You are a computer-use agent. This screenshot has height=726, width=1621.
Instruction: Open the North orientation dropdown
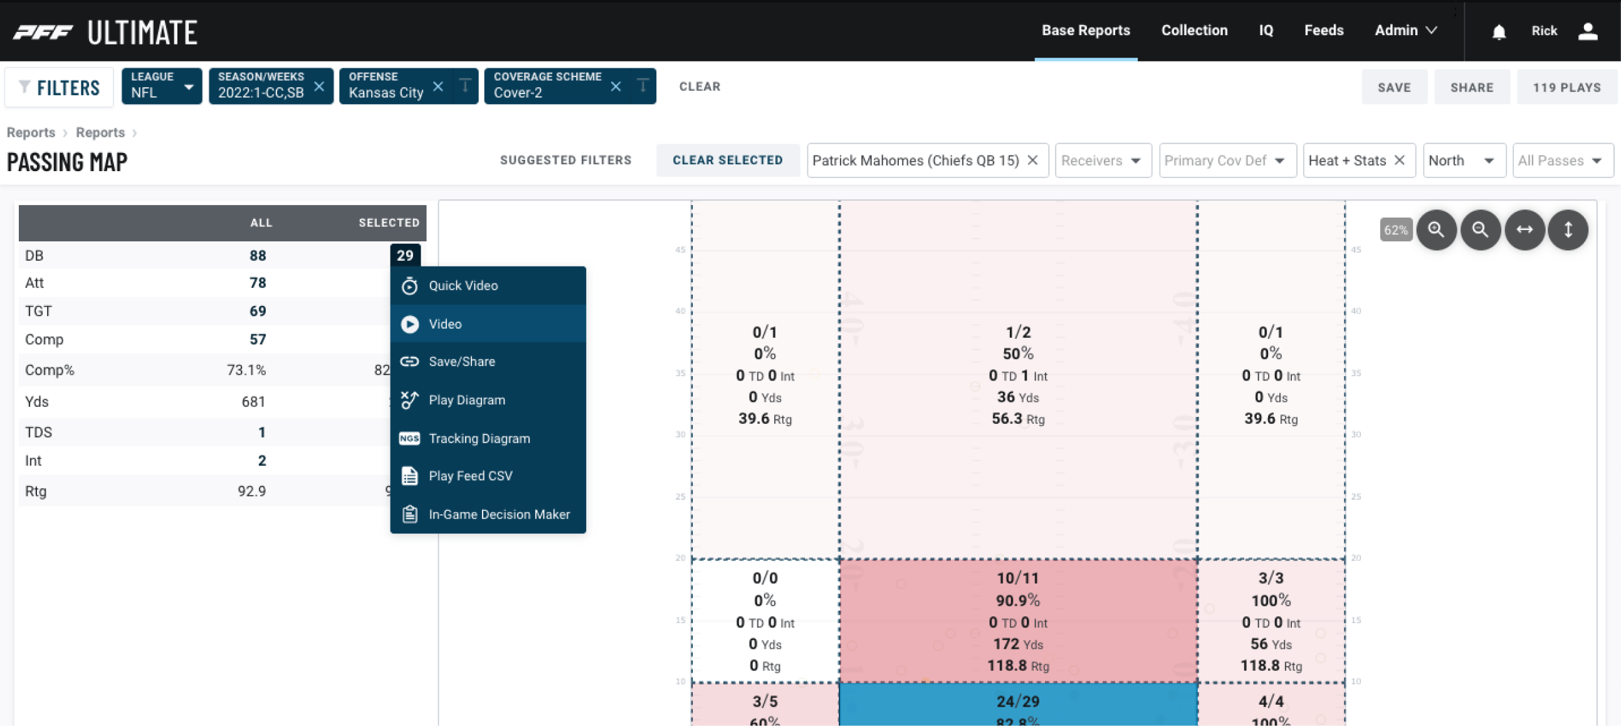tap(1464, 160)
